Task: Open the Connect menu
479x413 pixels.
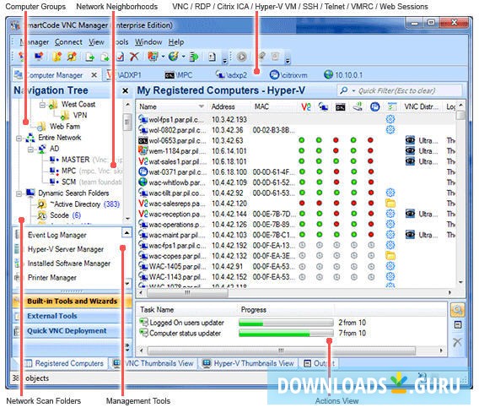Action: (x=68, y=42)
